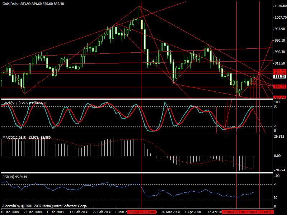Click the 2008.03.18 red date marker
This screenshot has height=215, width=287.
[x=142, y=212]
